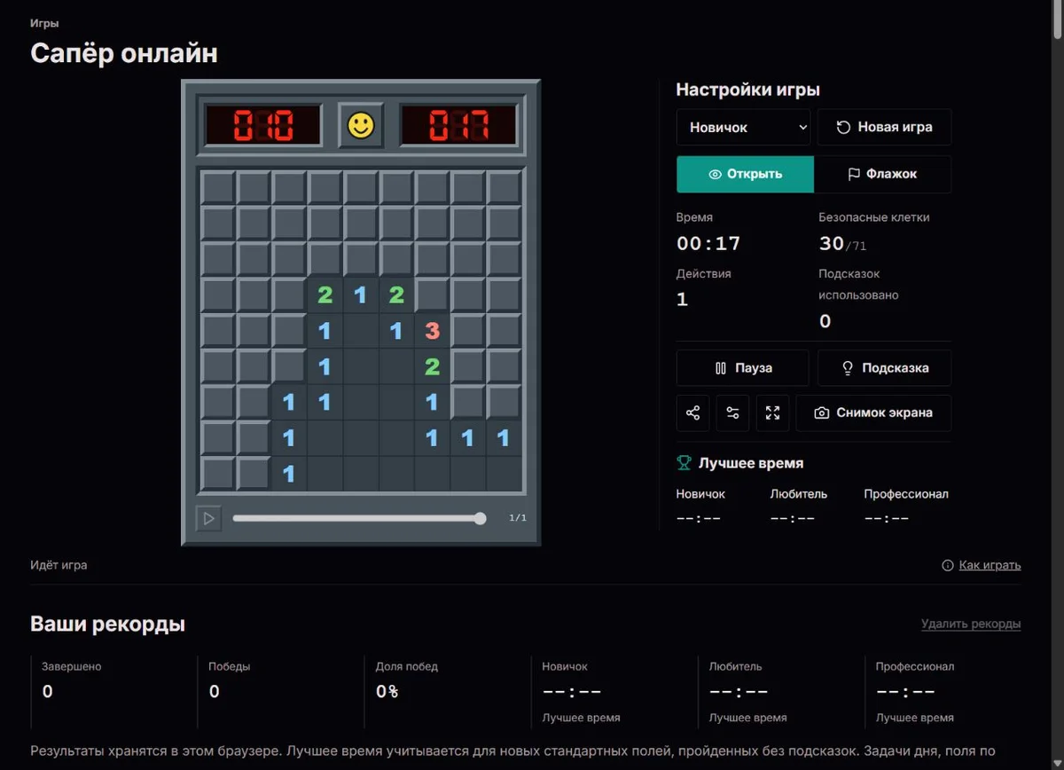The height and width of the screenshot is (770, 1064).
Task: Click the share icon button
Action: (692, 413)
